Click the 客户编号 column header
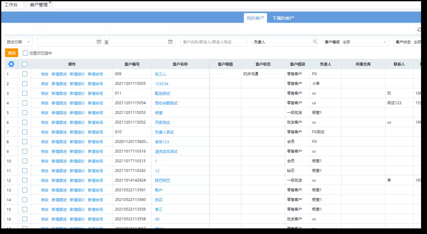The height and width of the screenshot is (234, 427). pos(132,64)
